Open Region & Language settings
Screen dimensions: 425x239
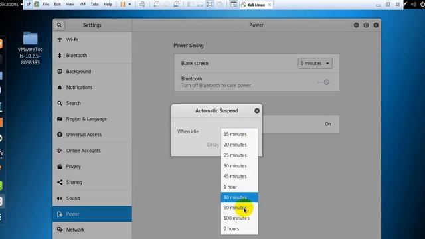(92, 119)
